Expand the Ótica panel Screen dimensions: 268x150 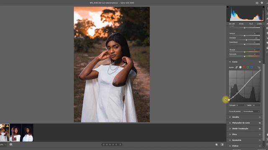click(x=230, y=135)
